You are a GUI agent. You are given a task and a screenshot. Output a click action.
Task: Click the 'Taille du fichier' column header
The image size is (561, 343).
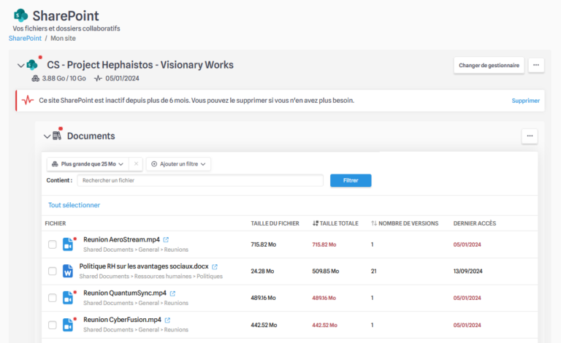[x=275, y=223]
